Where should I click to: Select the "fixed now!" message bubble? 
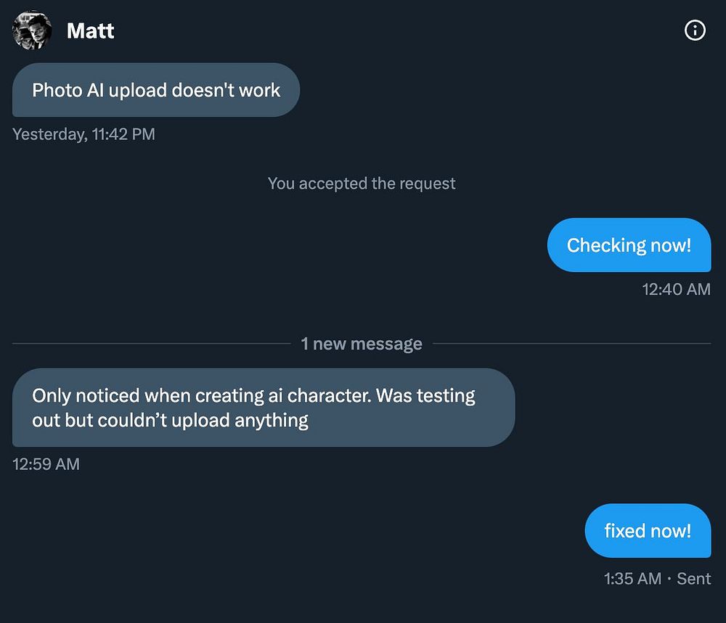coord(648,531)
